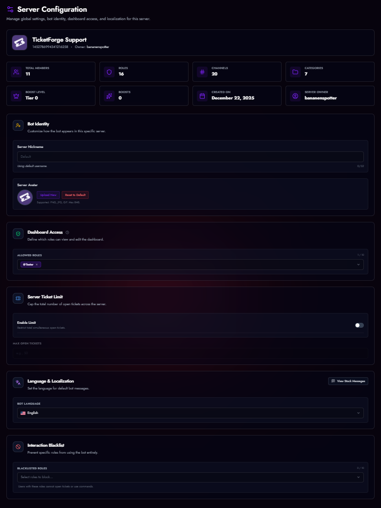Image resolution: width=381 pixels, height=508 pixels.
Task: Click the Server Ticket Limit icon
Action: (18, 298)
